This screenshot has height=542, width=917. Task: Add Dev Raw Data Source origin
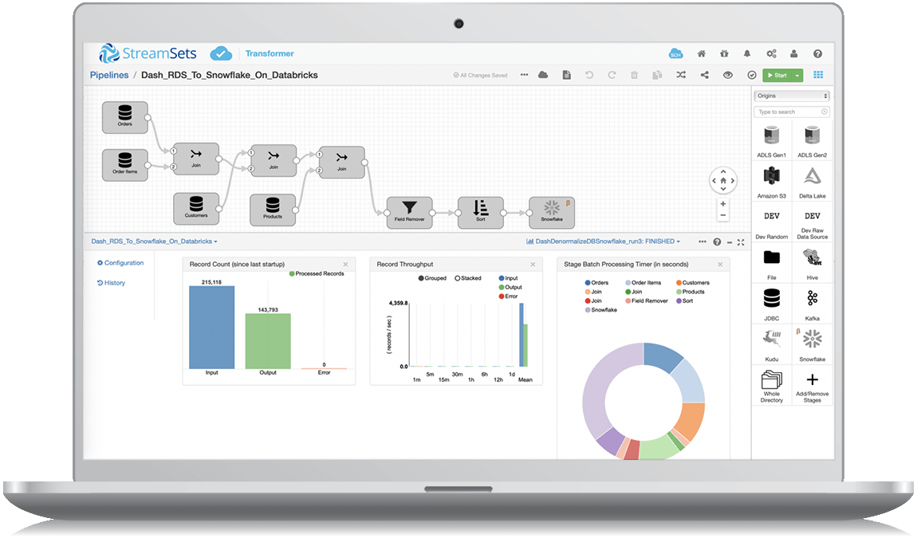(813, 222)
